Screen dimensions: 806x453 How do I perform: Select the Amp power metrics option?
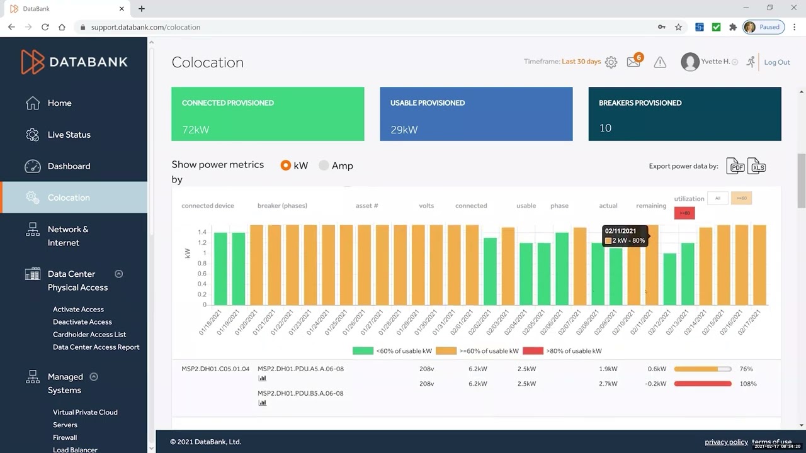coord(324,165)
